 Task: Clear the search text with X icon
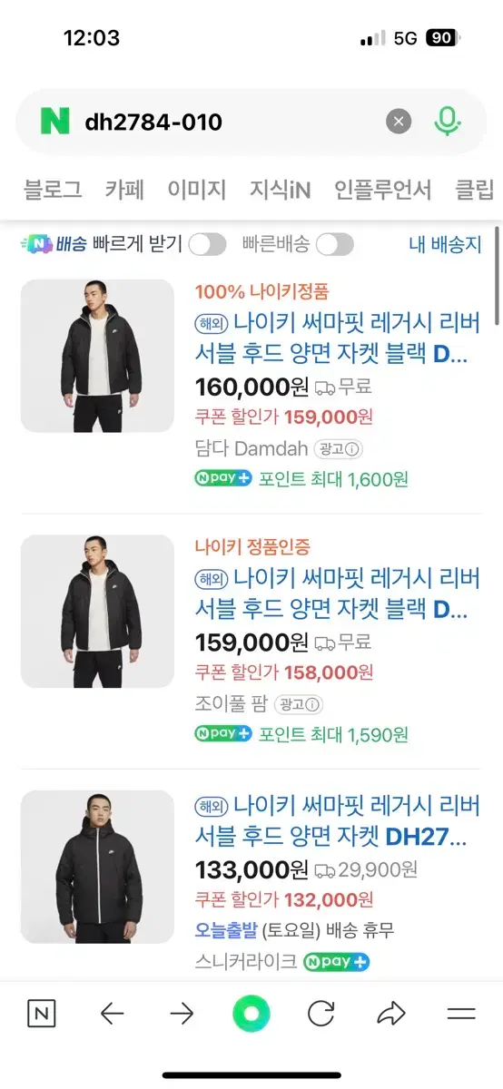click(x=398, y=122)
